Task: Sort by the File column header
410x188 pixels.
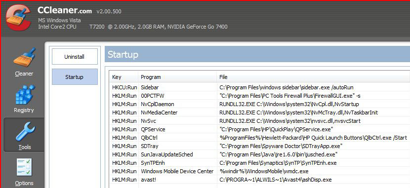Action: (313, 77)
